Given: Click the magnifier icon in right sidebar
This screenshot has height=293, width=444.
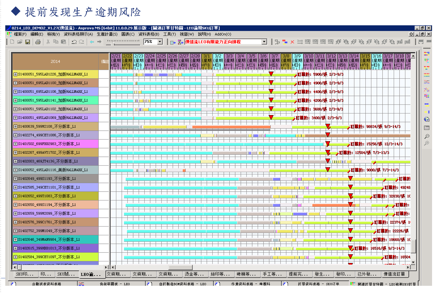Looking at the screenshot, I should coord(427,136).
